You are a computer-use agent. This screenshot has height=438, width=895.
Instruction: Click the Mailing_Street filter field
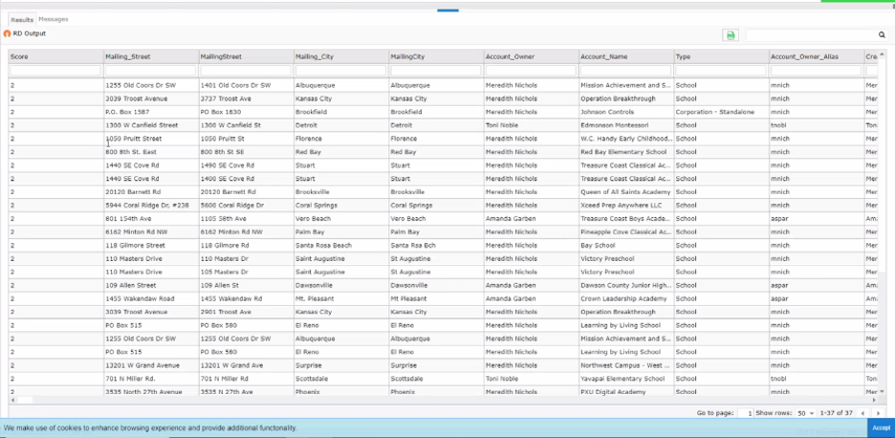click(151, 71)
